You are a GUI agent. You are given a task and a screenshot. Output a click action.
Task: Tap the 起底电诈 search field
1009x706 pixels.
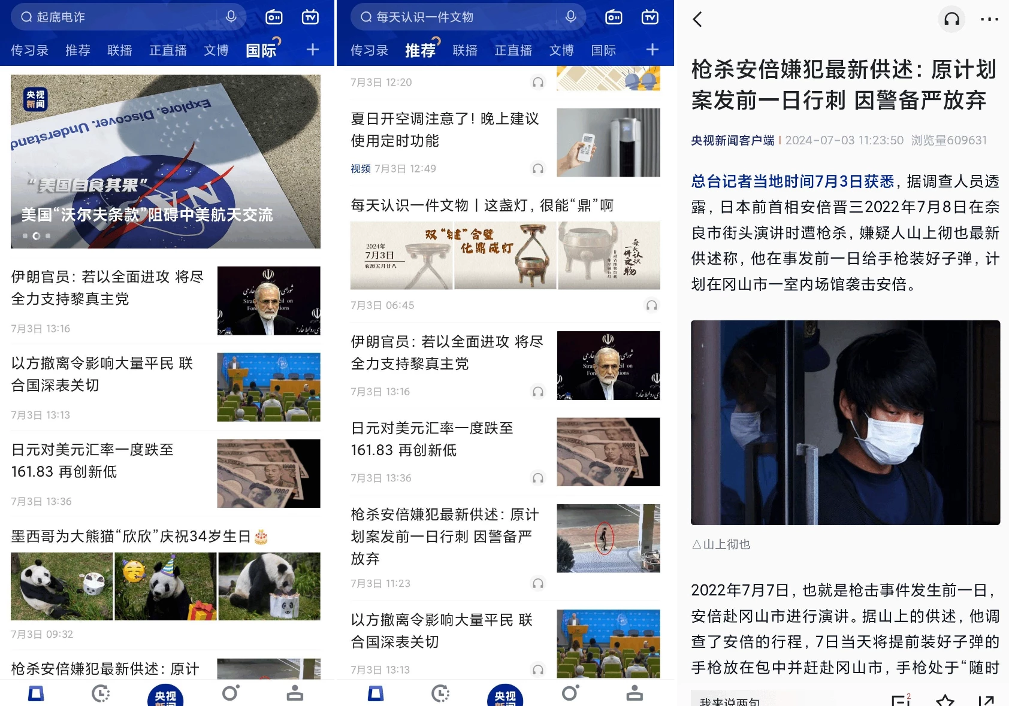(x=128, y=17)
